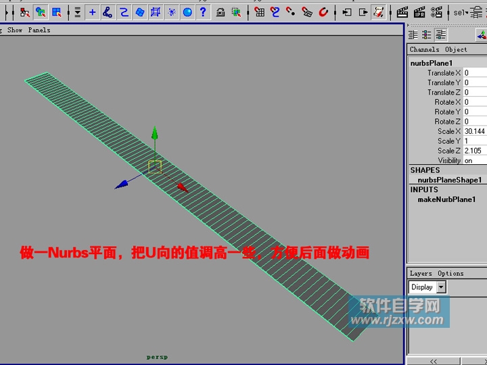This screenshot has height=365, width=487.
Task: Open the Options menu in layer editor
Action: 450,274
